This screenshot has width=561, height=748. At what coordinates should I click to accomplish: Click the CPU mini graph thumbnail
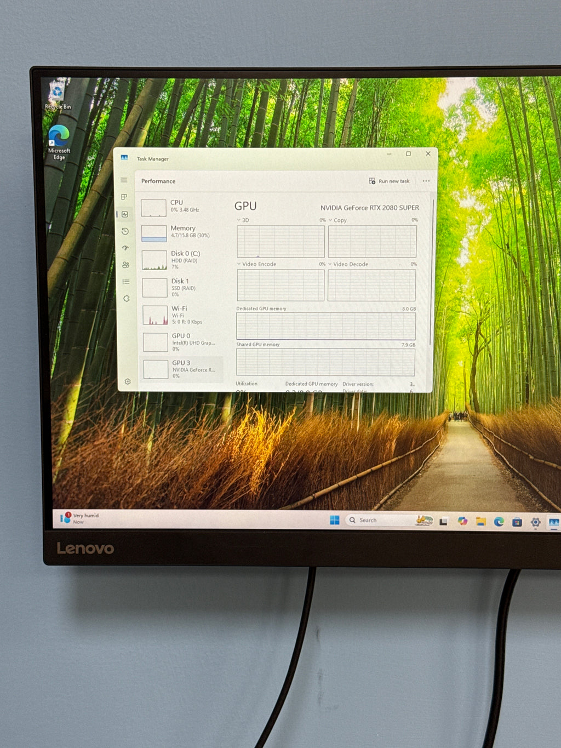pyautogui.click(x=153, y=208)
